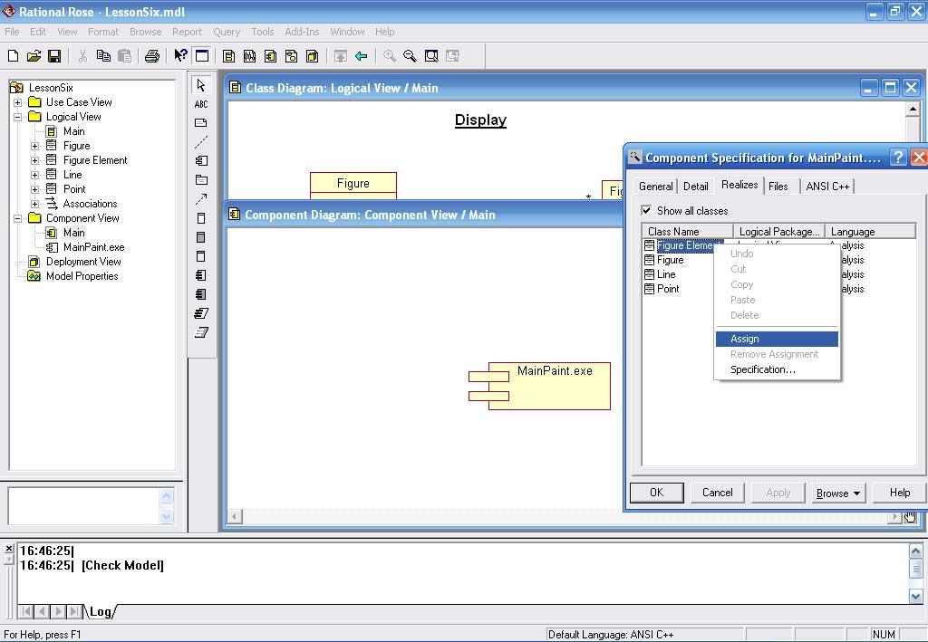This screenshot has width=928, height=642.
Task: Switch to the General tab
Action: pyautogui.click(x=656, y=187)
